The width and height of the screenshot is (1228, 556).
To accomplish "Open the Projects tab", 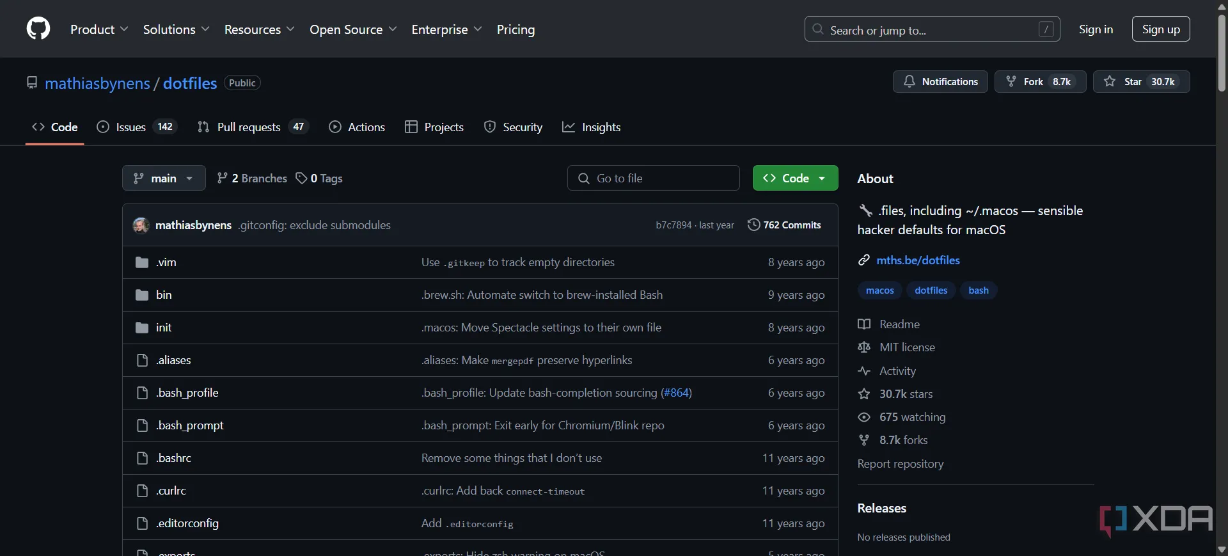I will point(434,127).
